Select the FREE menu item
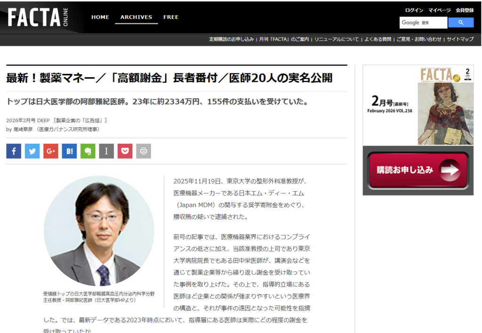Screen dimensions: 482x333 coord(171,17)
